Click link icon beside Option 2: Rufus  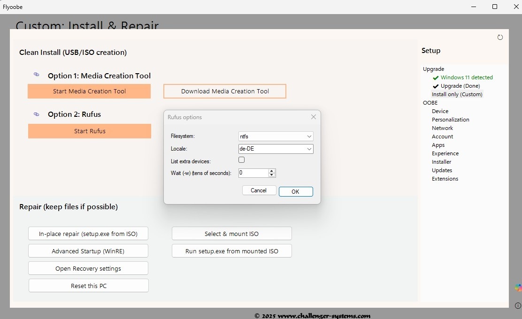click(x=36, y=114)
